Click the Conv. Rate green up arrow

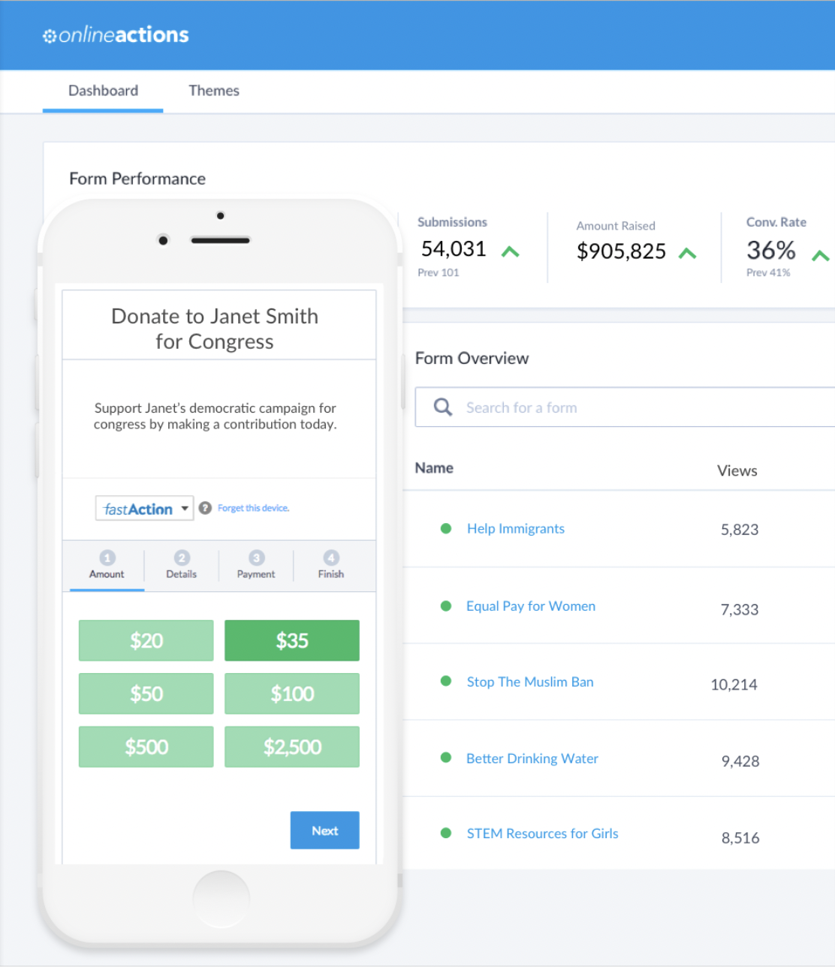pyautogui.click(x=821, y=256)
